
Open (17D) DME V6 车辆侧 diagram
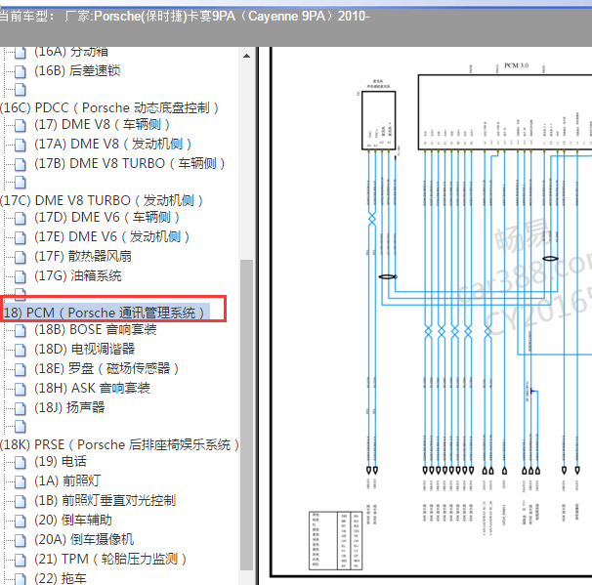[106, 217]
